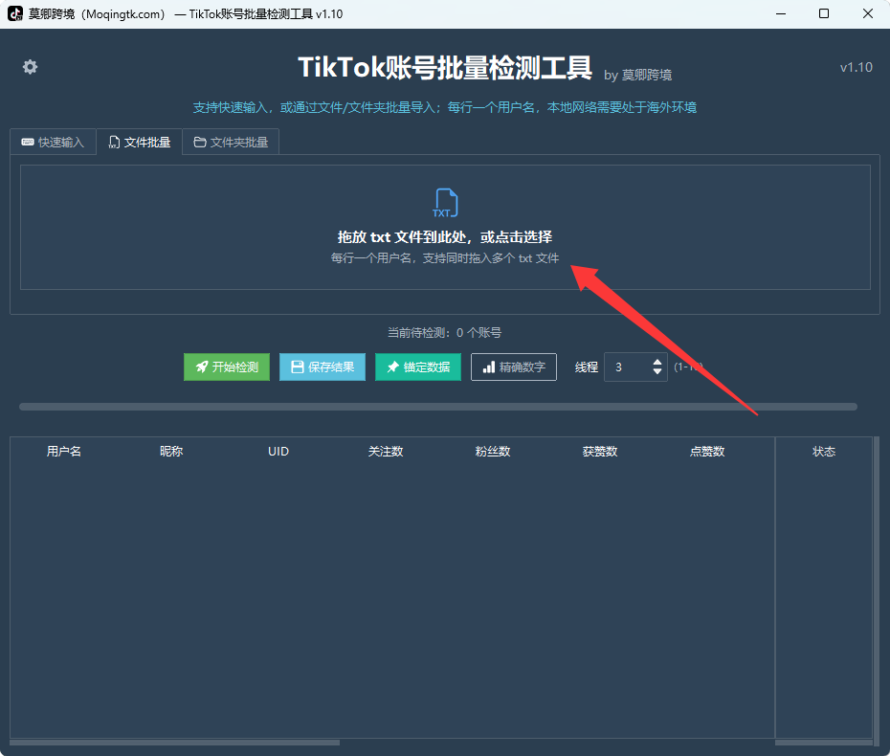Close the TikTok detection tool window

pos(868,13)
